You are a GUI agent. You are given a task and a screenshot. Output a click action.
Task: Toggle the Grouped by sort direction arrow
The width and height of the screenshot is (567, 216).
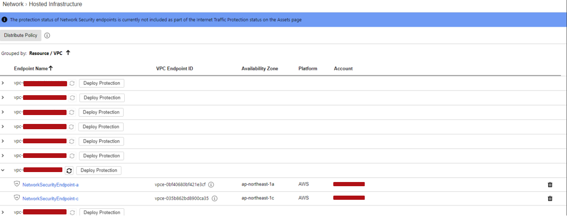pyautogui.click(x=68, y=53)
